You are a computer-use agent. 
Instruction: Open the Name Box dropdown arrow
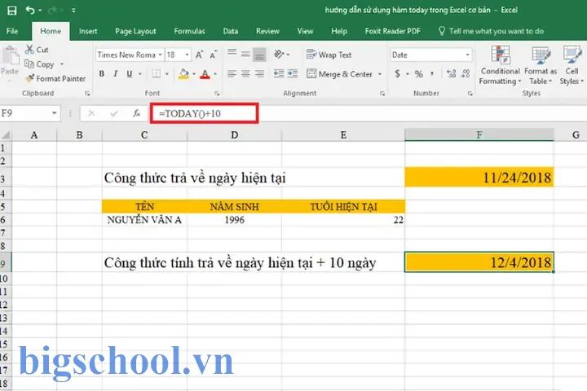(55, 112)
